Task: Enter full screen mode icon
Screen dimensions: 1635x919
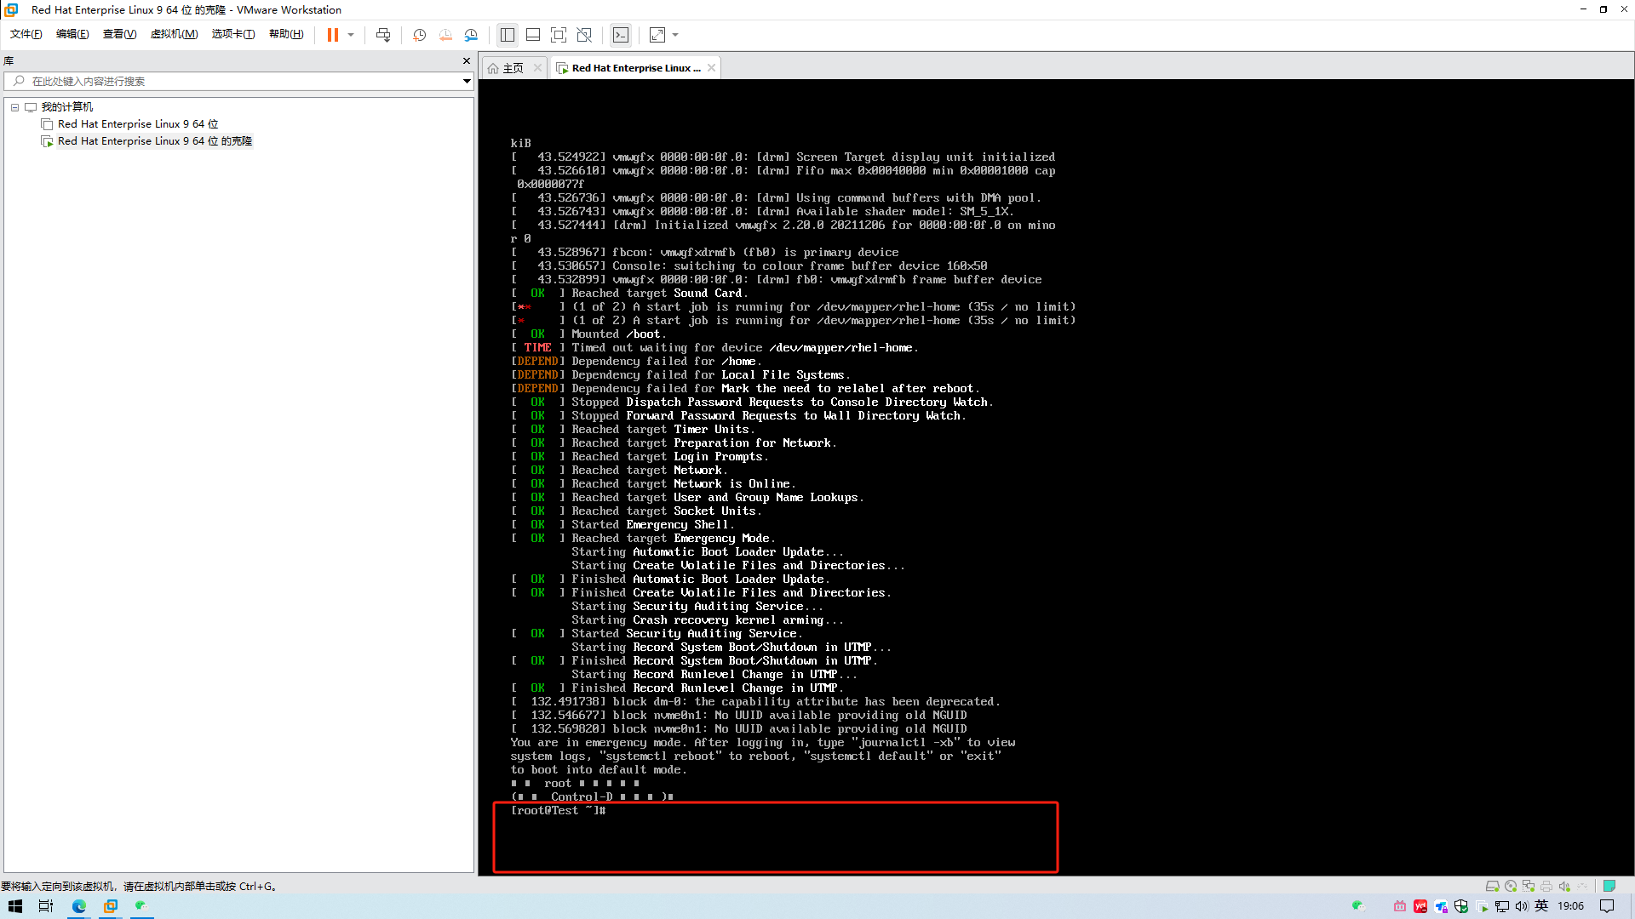Action: [x=559, y=35]
